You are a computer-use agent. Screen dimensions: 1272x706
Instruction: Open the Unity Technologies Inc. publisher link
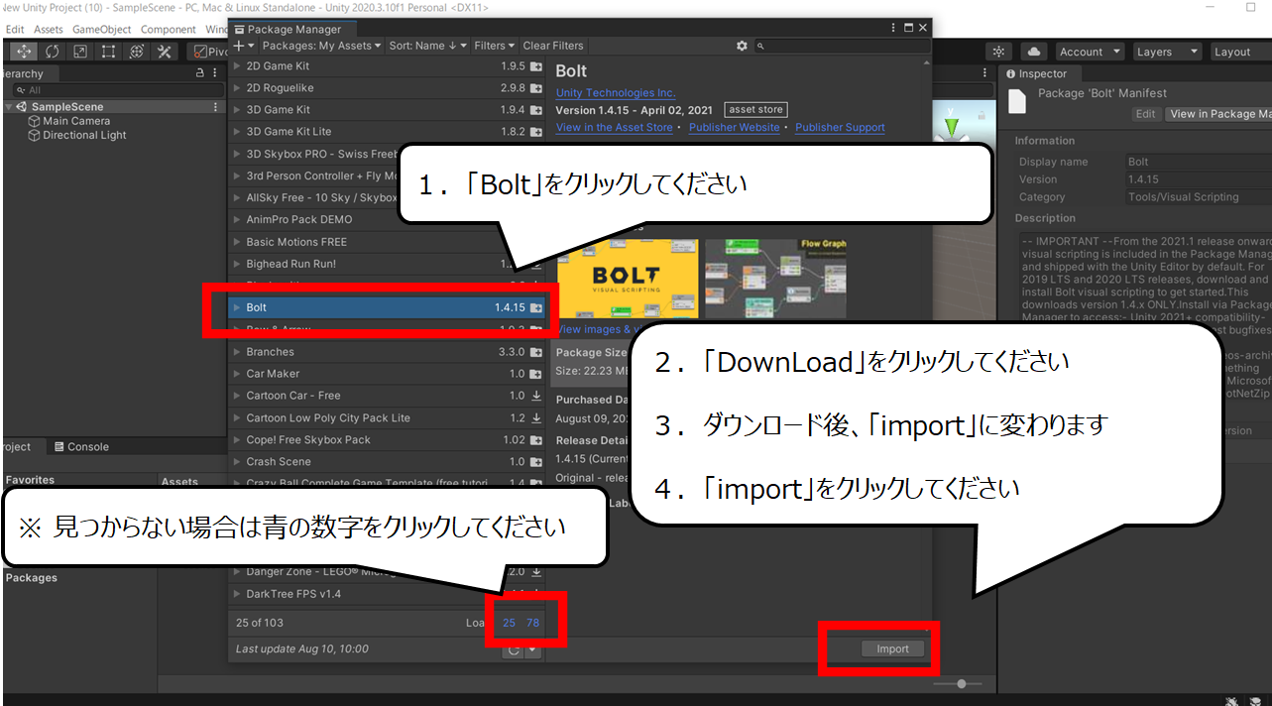point(616,93)
